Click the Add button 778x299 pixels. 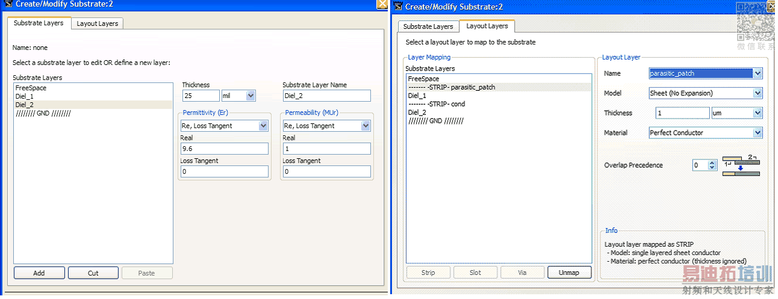(39, 273)
